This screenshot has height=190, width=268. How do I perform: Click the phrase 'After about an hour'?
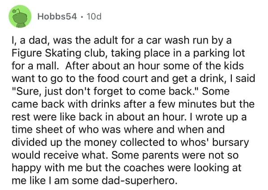tap(113, 66)
